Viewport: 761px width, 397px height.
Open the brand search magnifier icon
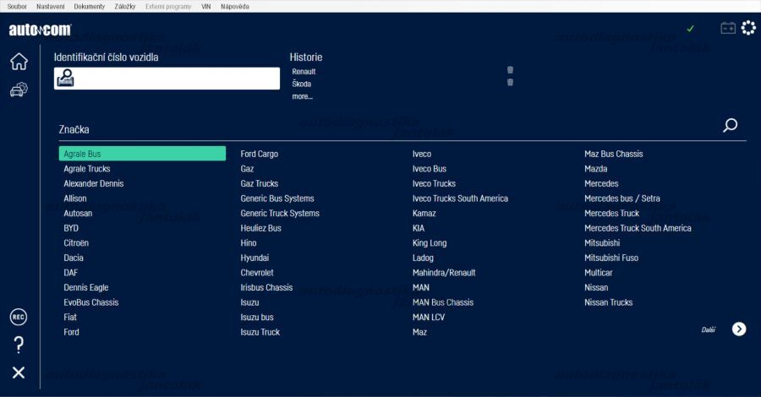(x=730, y=126)
